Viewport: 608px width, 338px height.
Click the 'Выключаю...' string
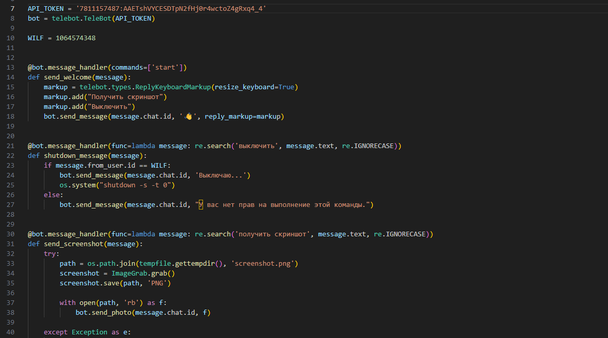click(221, 175)
